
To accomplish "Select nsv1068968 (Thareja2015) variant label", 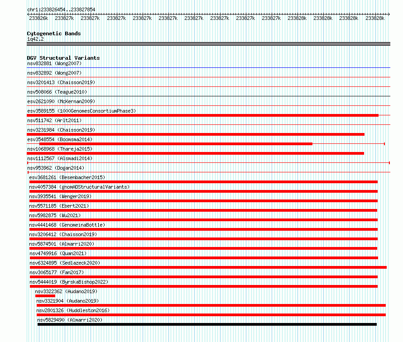I will 60,149.
